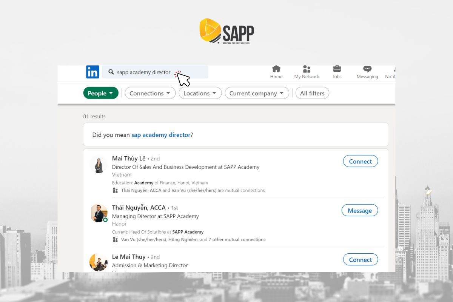Open Thái Nguyễn's profile photo
Screen dimensions: 453x302
click(99, 213)
